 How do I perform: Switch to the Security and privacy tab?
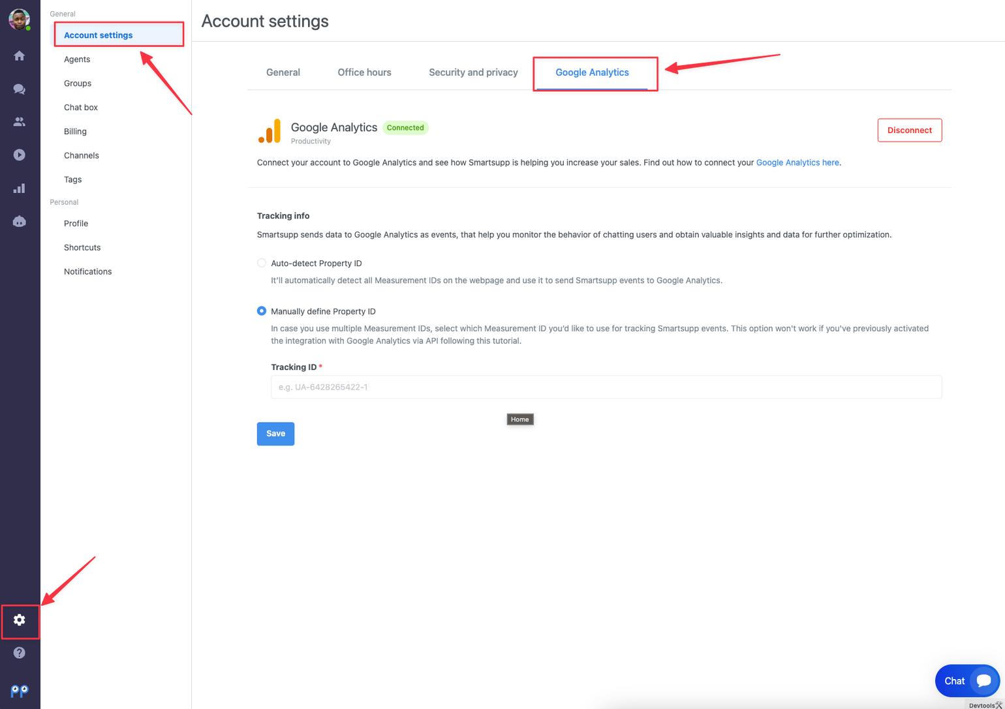472,72
